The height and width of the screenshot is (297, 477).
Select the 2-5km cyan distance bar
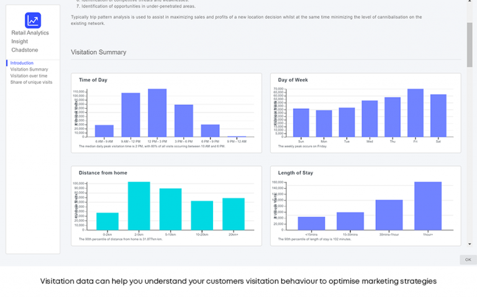tap(139, 206)
